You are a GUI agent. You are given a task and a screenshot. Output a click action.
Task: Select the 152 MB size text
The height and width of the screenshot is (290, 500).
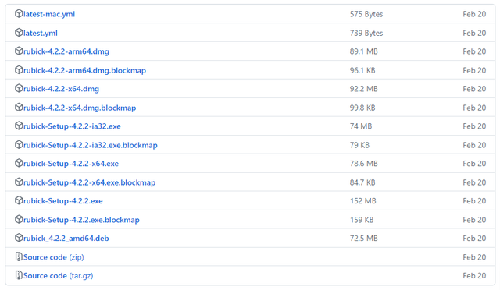point(363,201)
